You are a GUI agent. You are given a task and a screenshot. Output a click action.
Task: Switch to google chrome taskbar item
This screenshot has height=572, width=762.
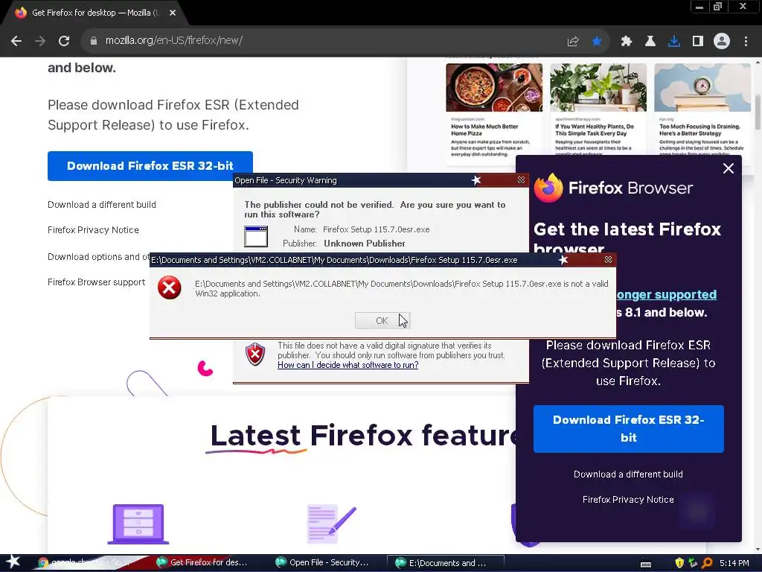[x=88, y=563]
